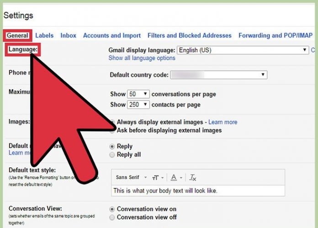
Task: Click the text color icon
Action: (174, 177)
